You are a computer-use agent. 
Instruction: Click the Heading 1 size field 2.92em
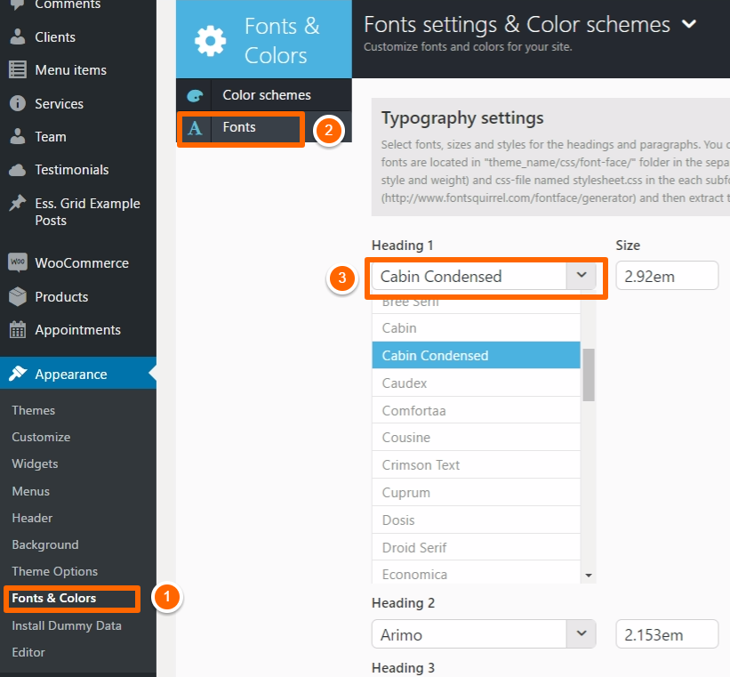[x=667, y=276]
